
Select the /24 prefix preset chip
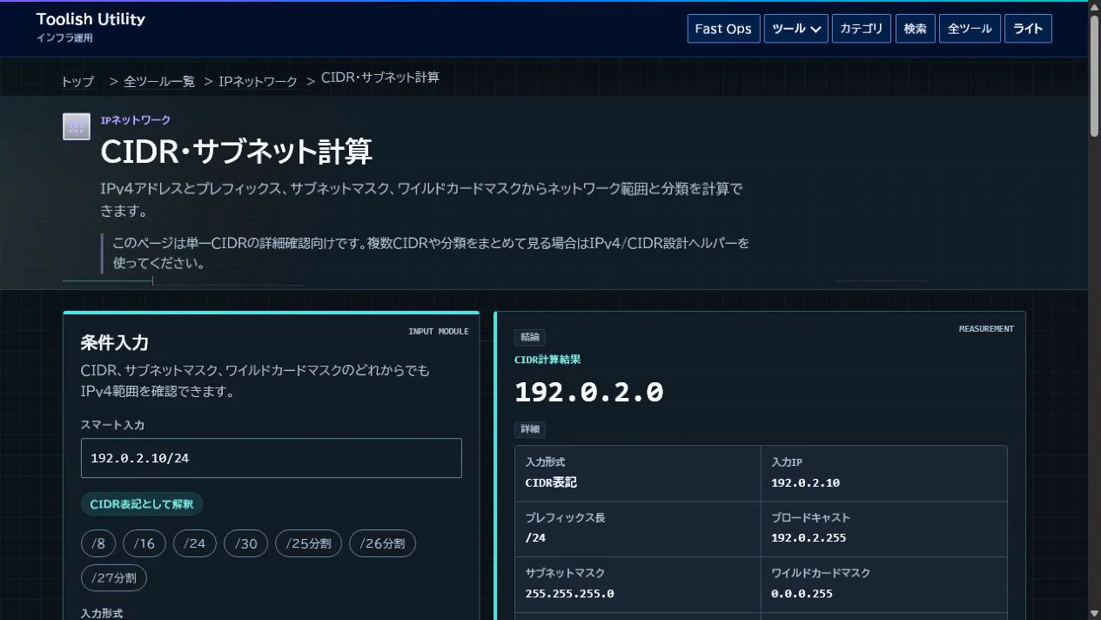click(x=195, y=544)
